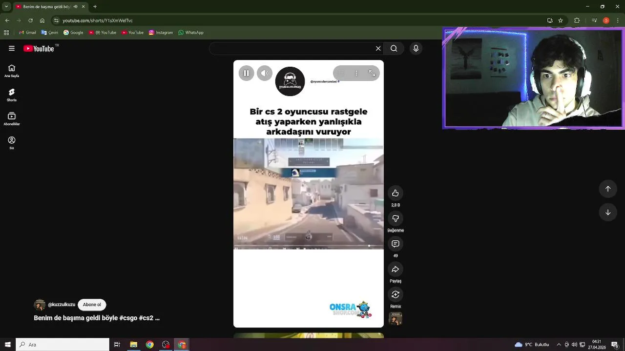Open a new browser tab
Image resolution: width=625 pixels, height=351 pixels.
[95, 6]
